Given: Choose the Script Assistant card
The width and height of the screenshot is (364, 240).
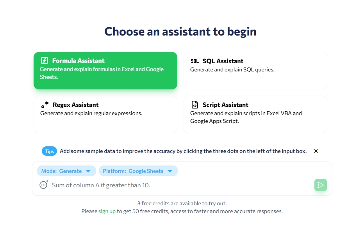Looking at the screenshot, I should [x=255, y=114].
